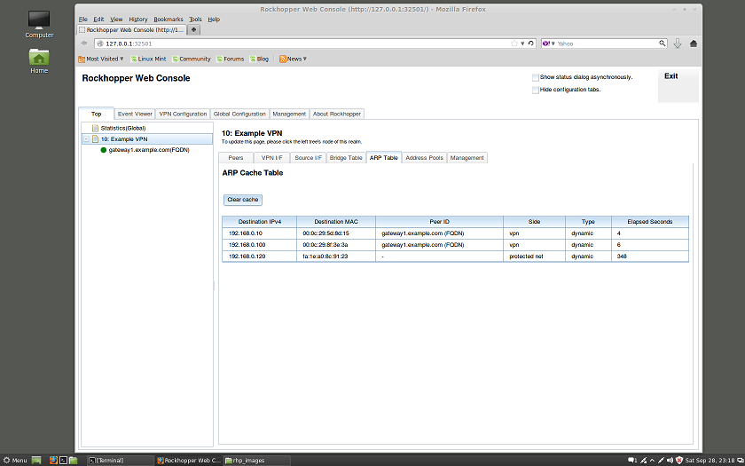Open the Computer desktop icon

coord(39,23)
